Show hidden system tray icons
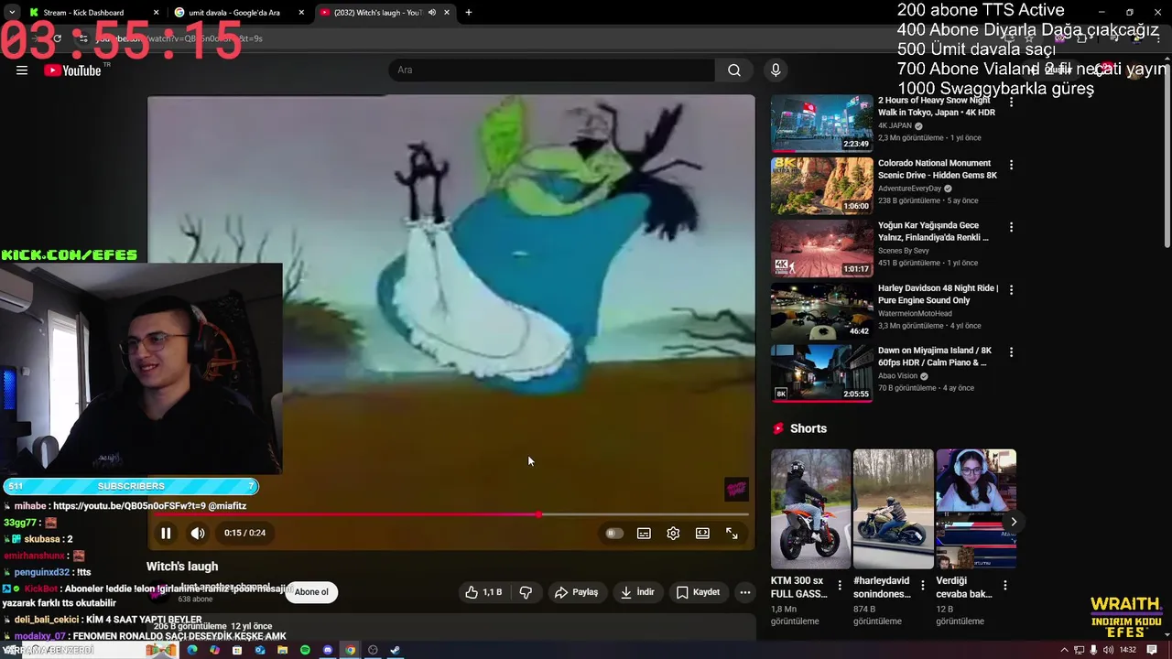This screenshot has width=1172, height=659. click(1064, 650)
